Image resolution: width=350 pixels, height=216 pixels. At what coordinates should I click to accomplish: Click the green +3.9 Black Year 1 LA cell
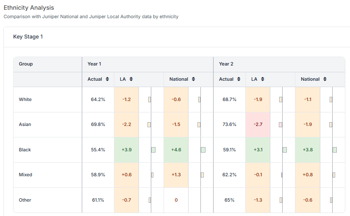pos(126,150)
